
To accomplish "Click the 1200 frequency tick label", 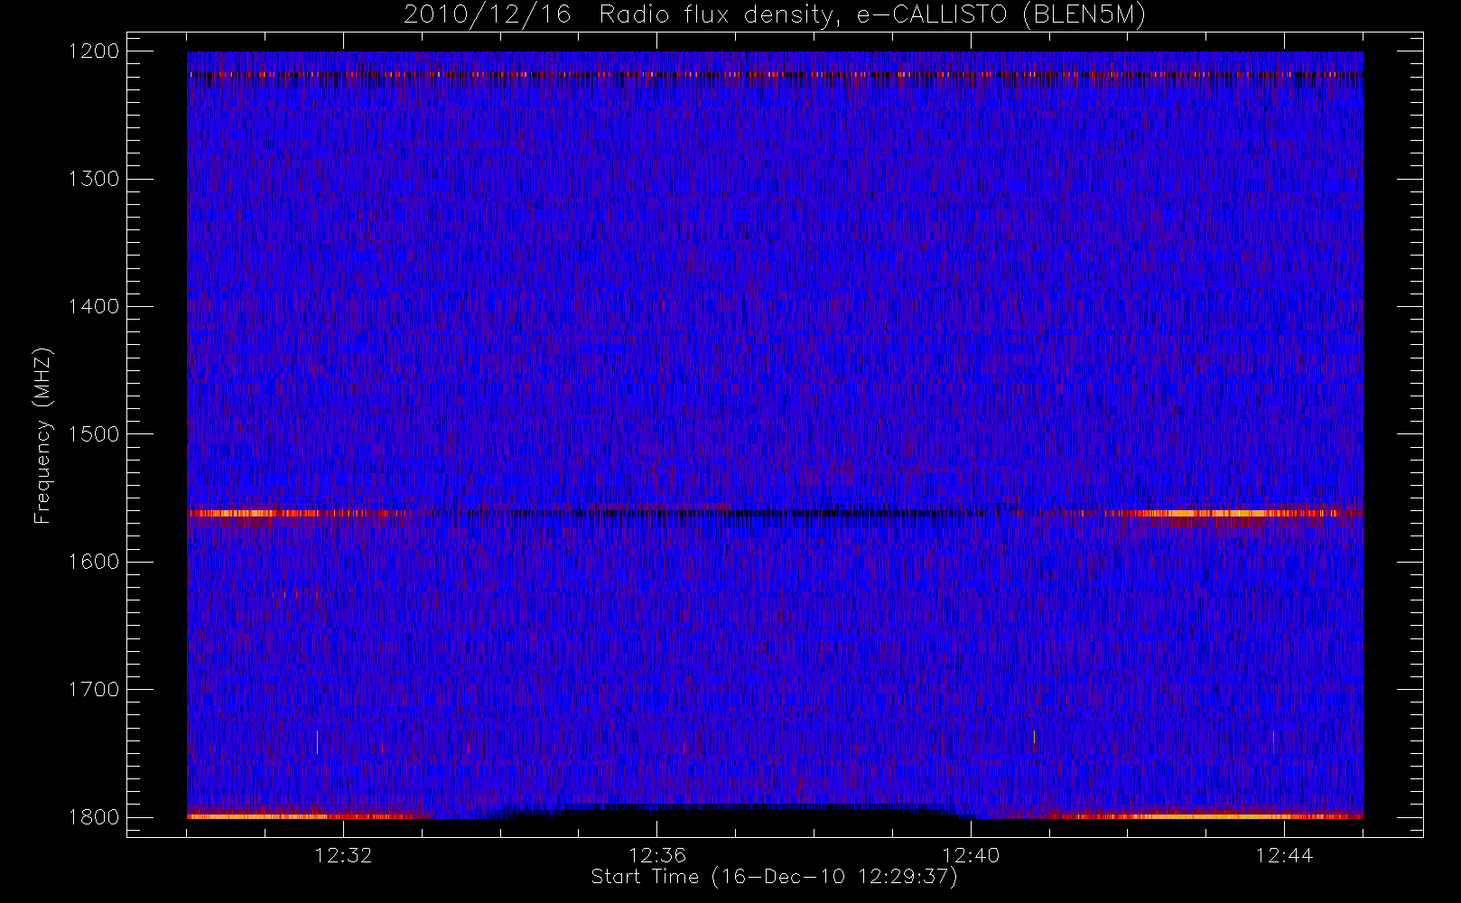I will click(x=94, y=51).
